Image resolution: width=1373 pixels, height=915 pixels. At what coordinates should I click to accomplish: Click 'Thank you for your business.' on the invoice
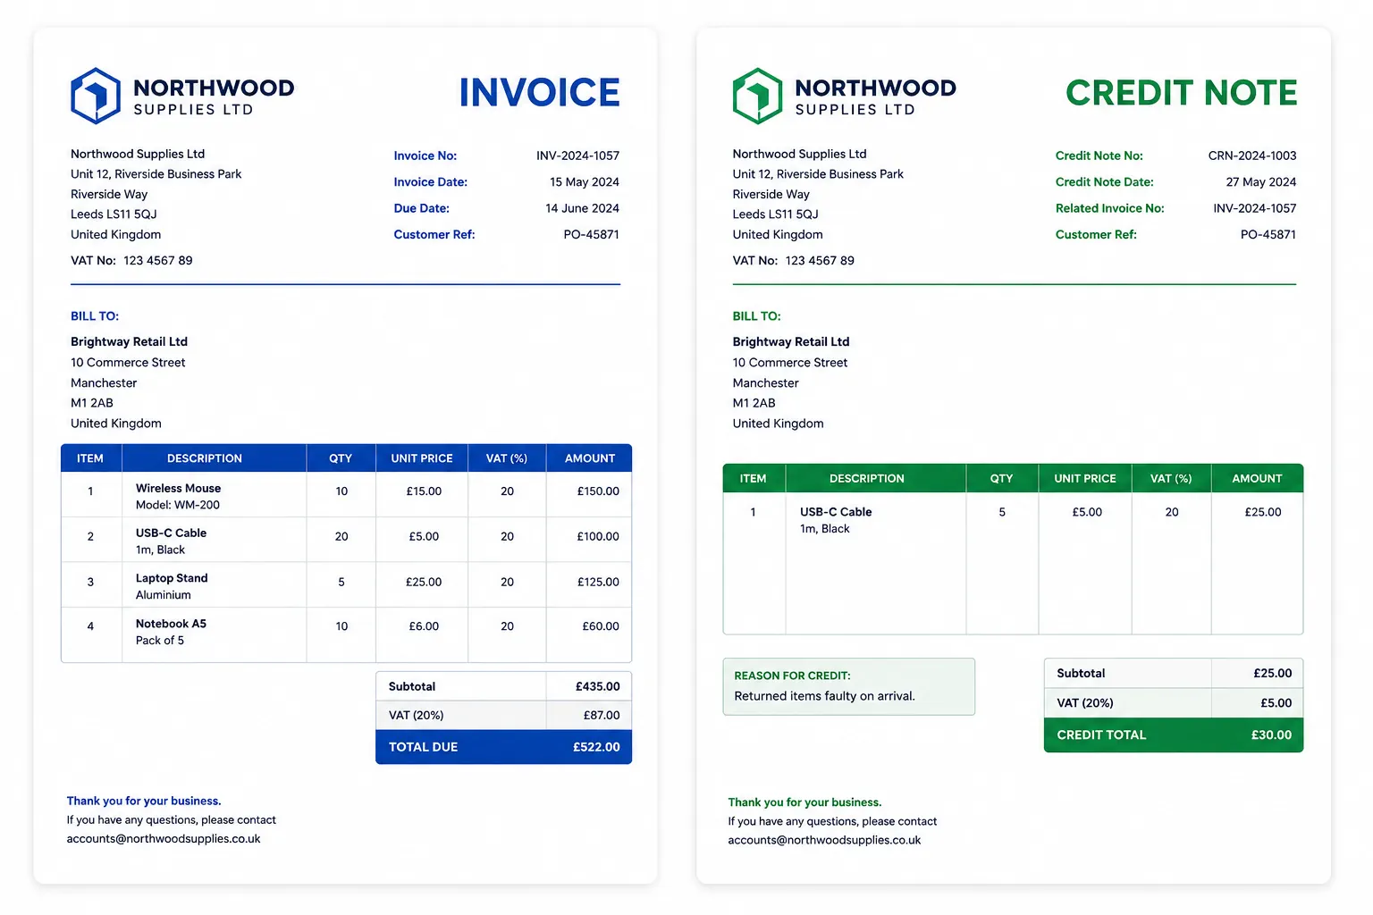click(144, 802)
